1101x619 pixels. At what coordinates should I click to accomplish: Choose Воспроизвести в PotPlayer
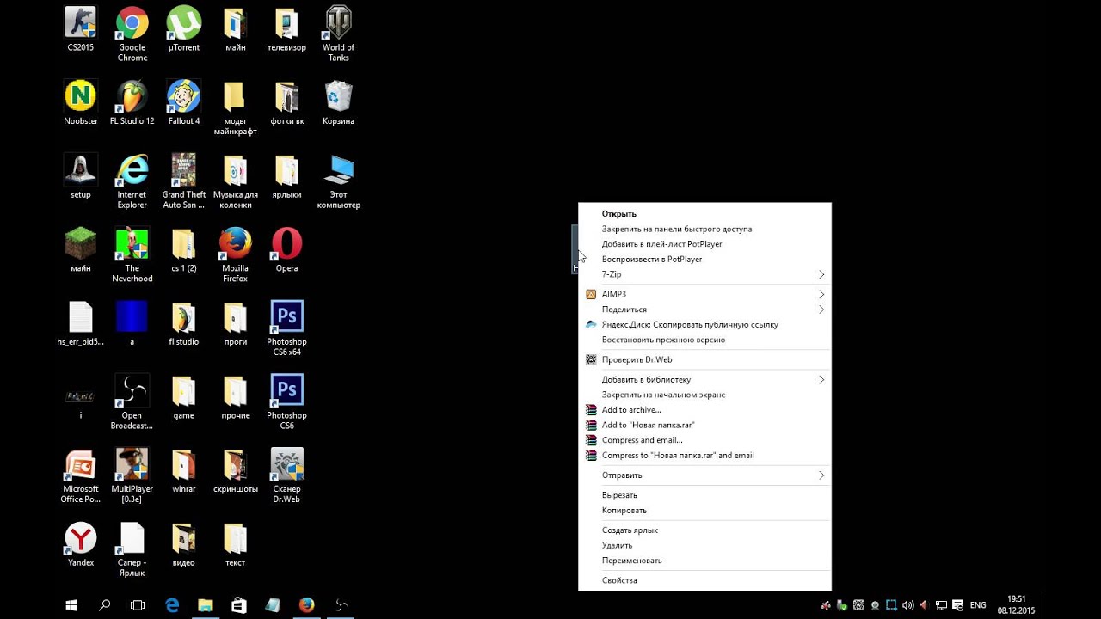(704, 259)
